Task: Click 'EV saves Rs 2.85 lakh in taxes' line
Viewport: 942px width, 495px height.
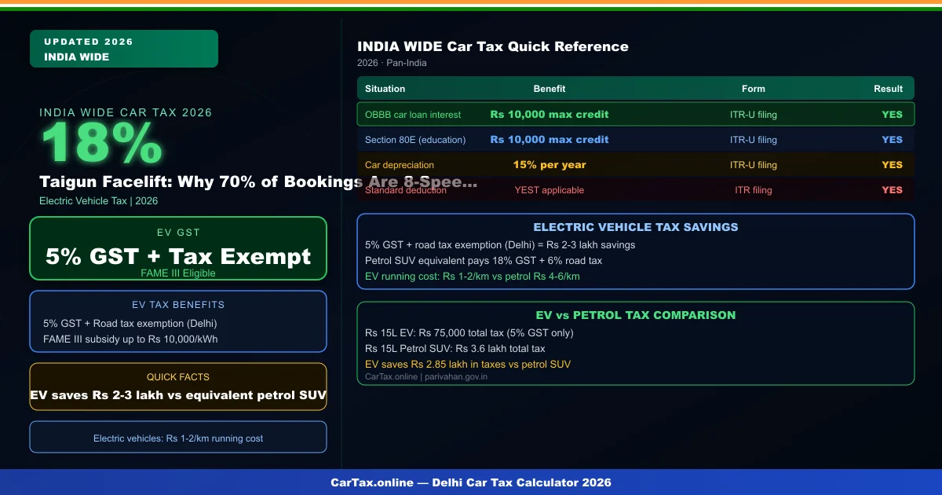Action: [x=468, y=365]
